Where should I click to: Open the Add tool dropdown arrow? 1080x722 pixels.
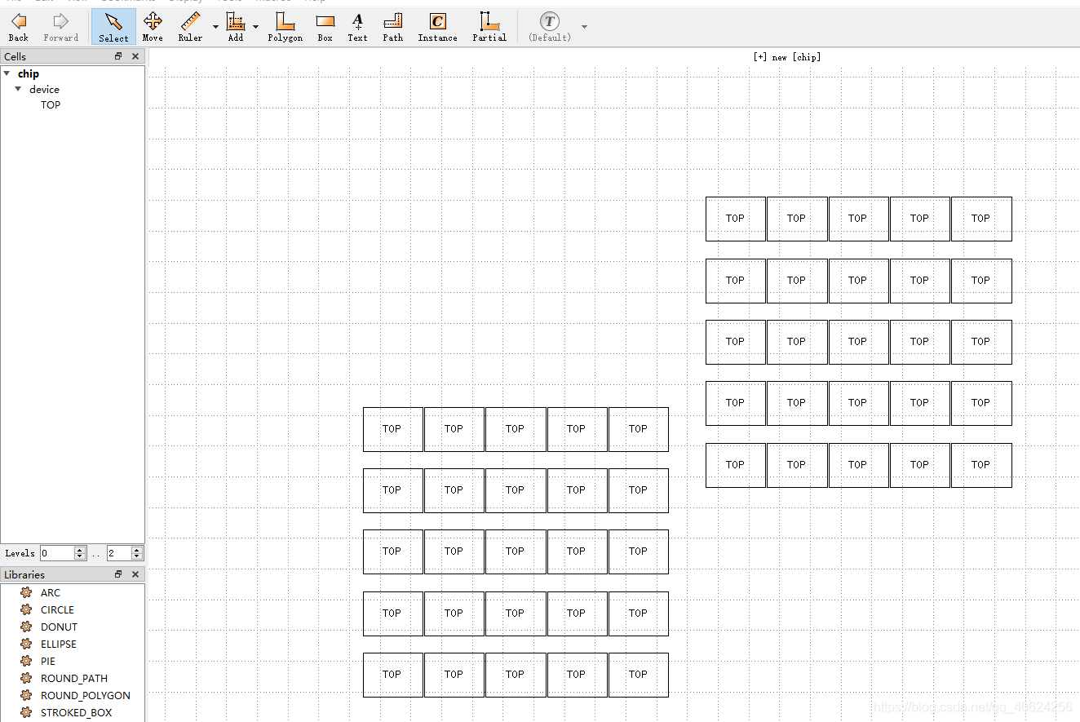pos(255,27)
